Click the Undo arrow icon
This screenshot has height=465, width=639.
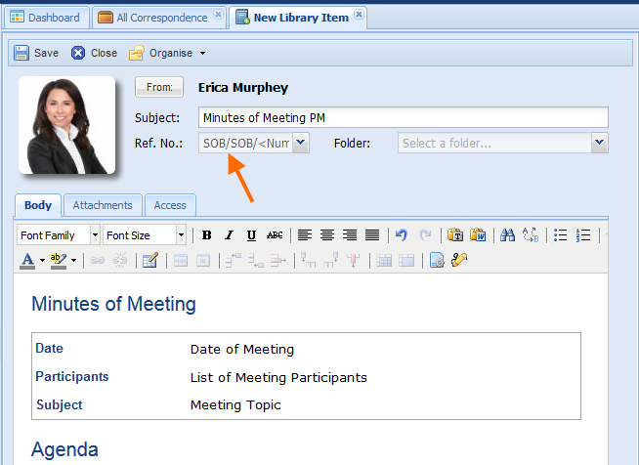[x=401, y=235]
